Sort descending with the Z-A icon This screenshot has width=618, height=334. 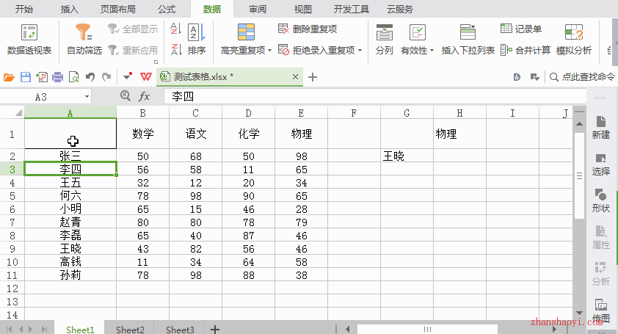click(175, 50)
